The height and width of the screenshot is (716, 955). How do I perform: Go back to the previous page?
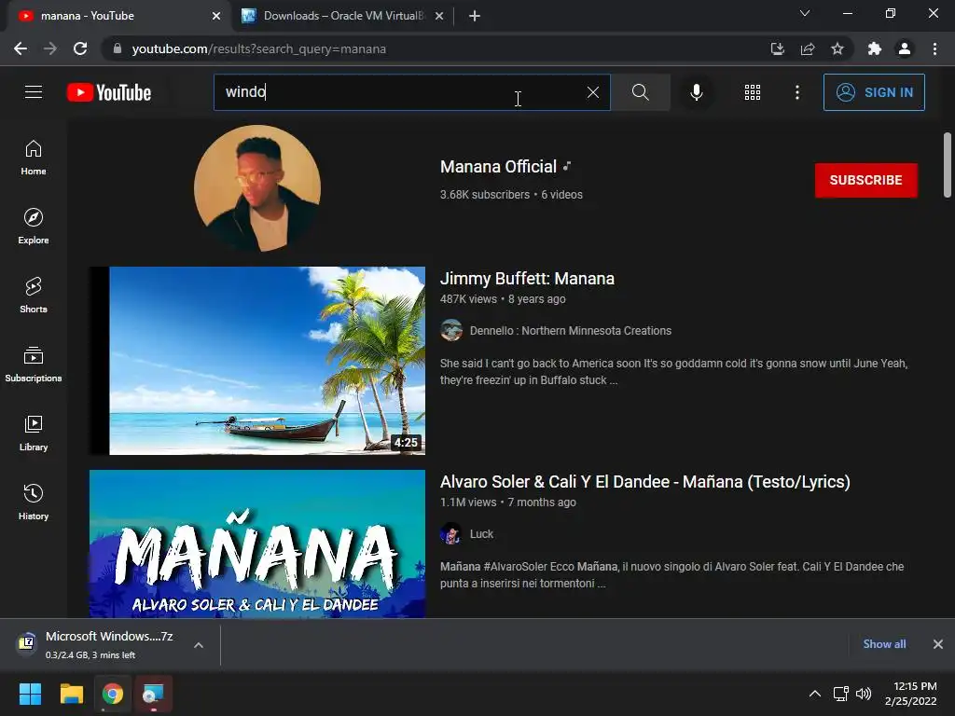21,48
